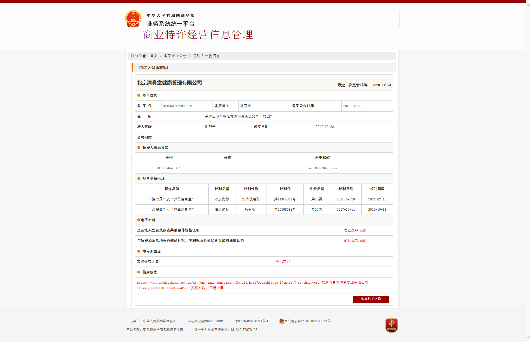The width and height of the screenshot is (530, 342).
Task: Click the police badge icon in footer
Action: coord(282,321)
